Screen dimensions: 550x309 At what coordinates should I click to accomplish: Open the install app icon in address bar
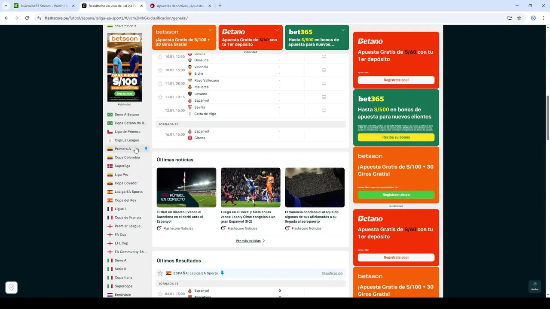tap(510, 18)
